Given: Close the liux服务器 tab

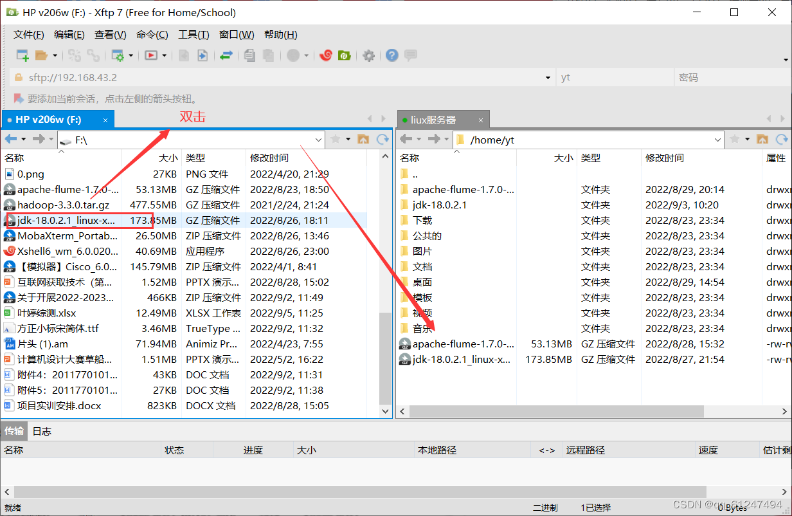Looking at the screenshot, I should click(481, 120).
